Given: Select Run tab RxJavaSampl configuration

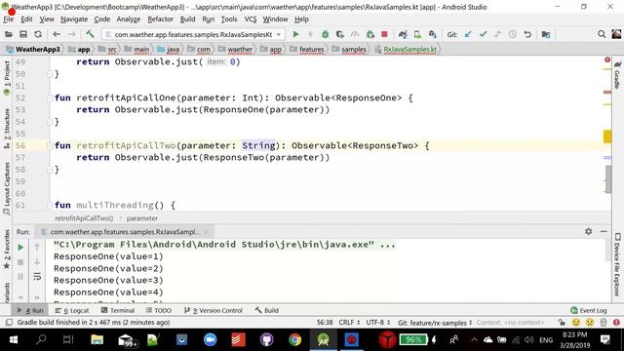Looking at the screenshot, I should 125,232.
